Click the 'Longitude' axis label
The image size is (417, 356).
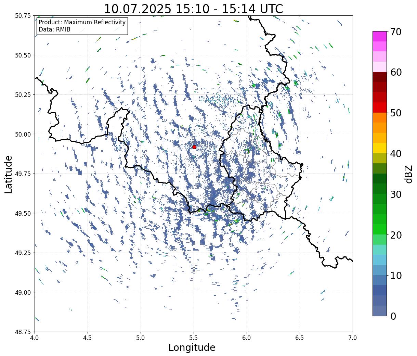192,348
